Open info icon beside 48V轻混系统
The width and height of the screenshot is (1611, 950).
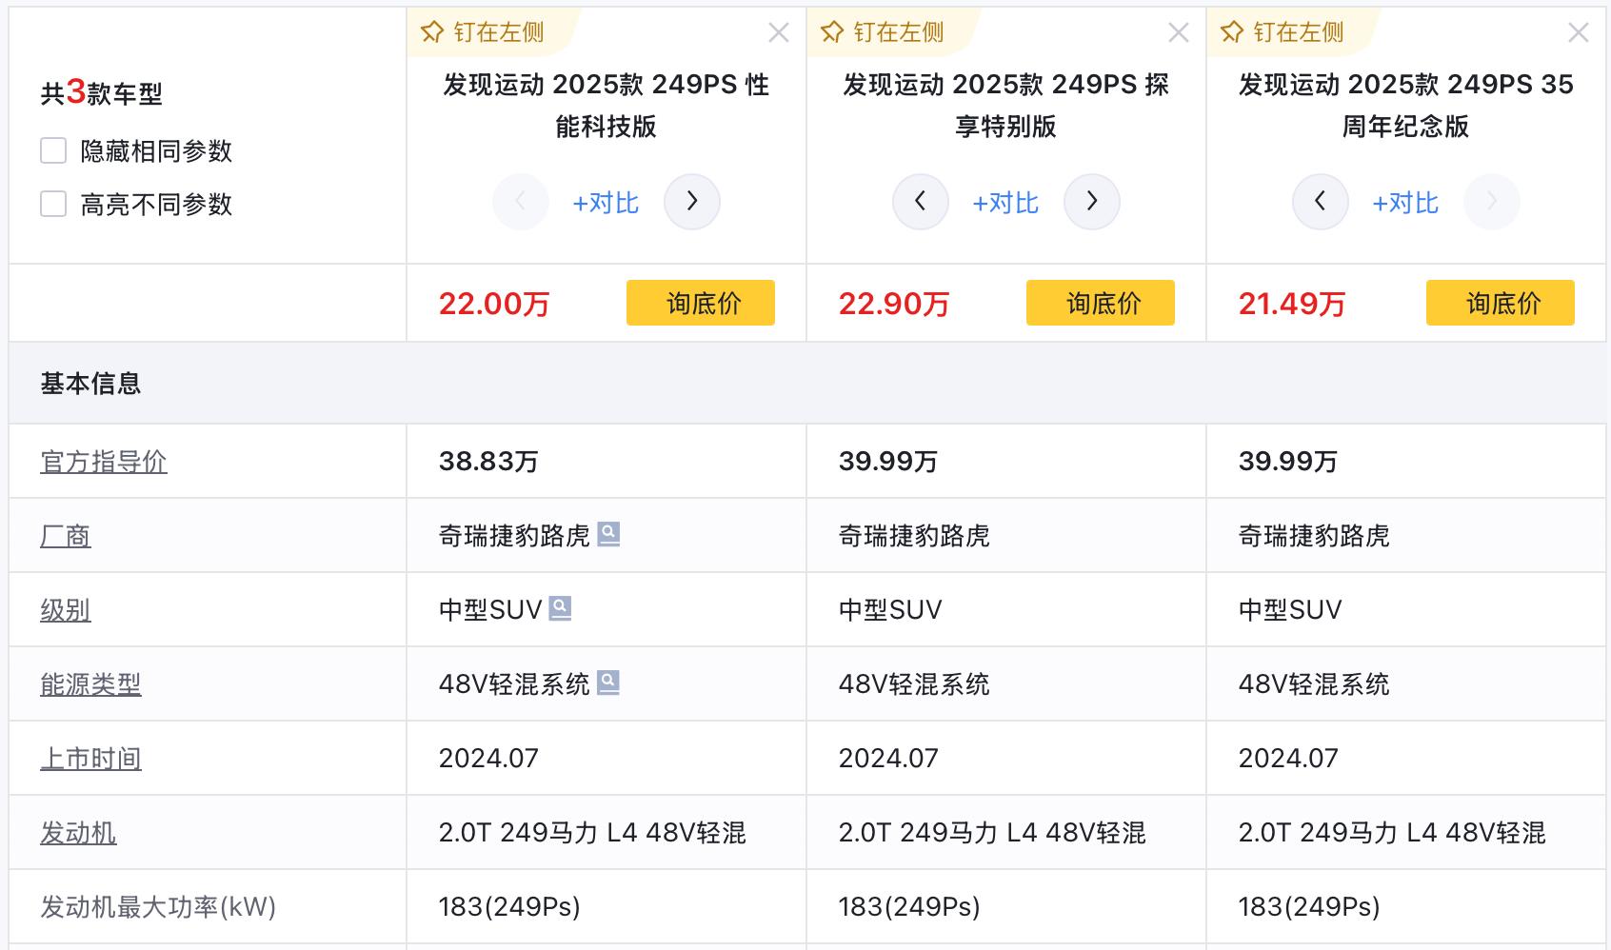coord(608,683)
